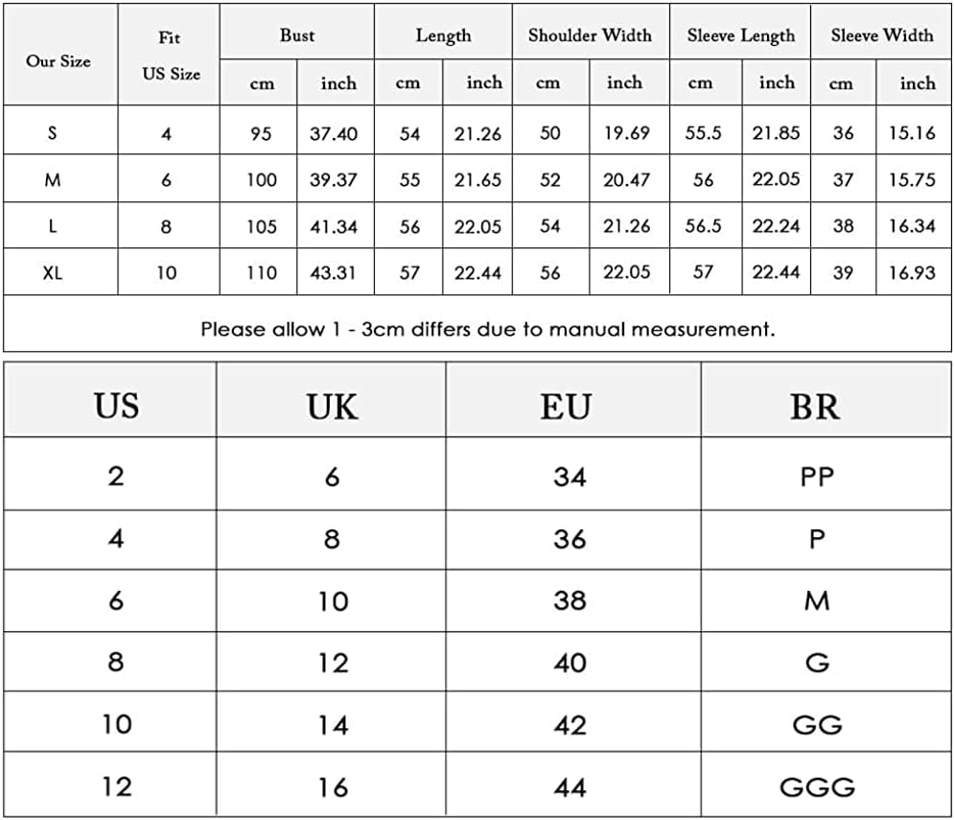Click the XL size row label
This screenshot has height=820, width=954.
(x=53, y=272)
